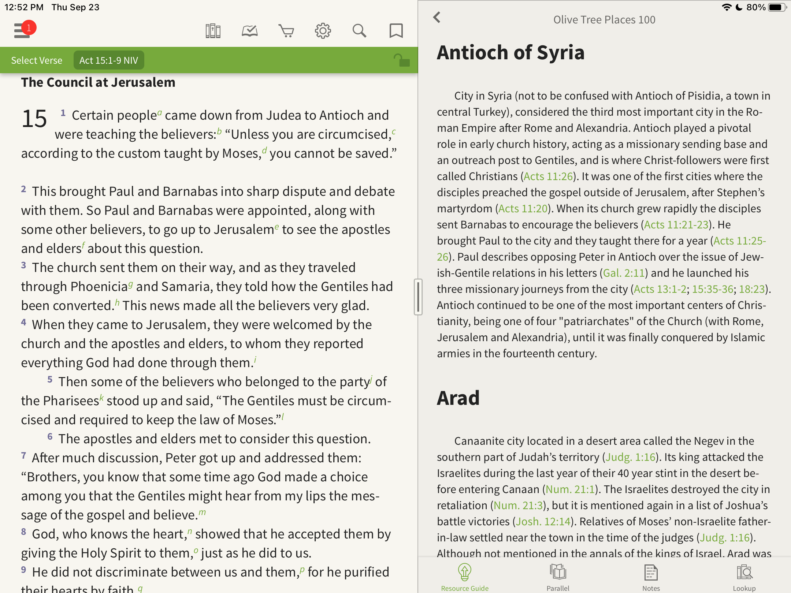Screen dimensions: 791x593
Task: Open the Acts 11:21-23 link
Action: pos(676,225)
